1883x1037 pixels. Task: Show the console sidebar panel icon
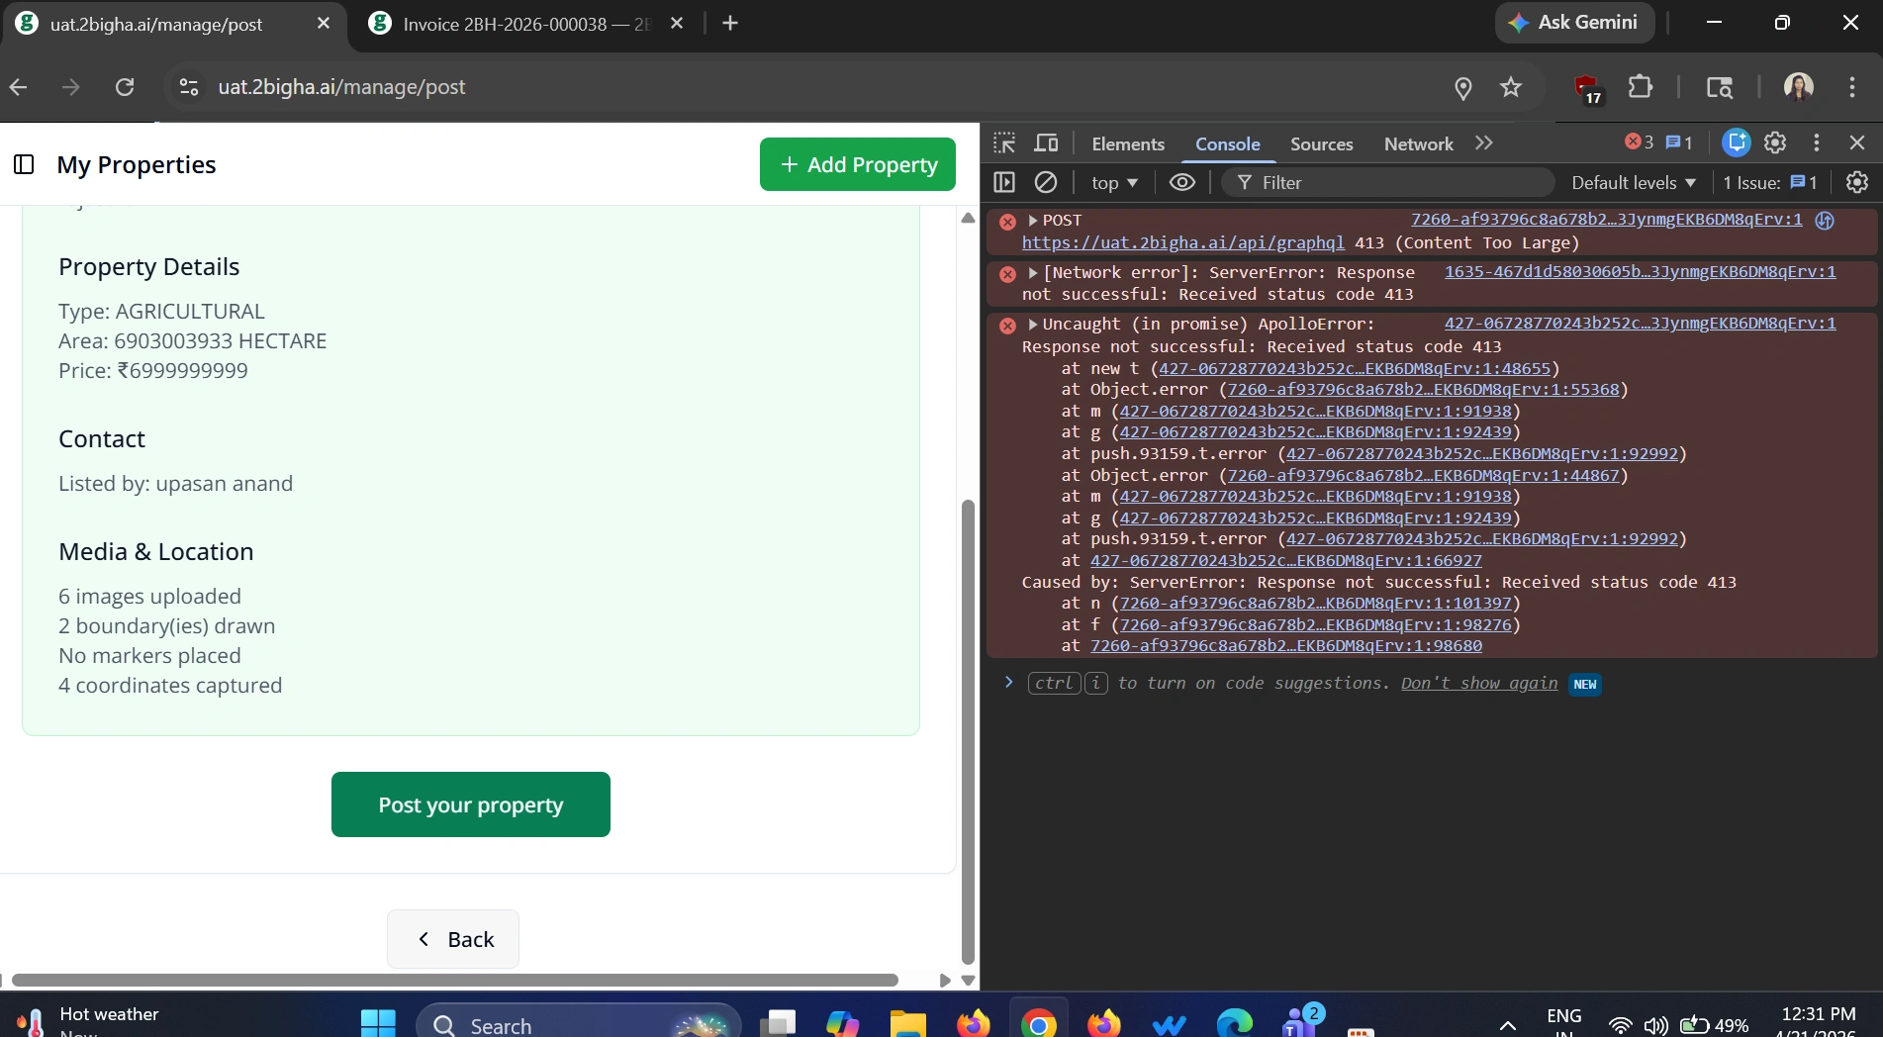pyautogui.click(x=1004, y=182)
